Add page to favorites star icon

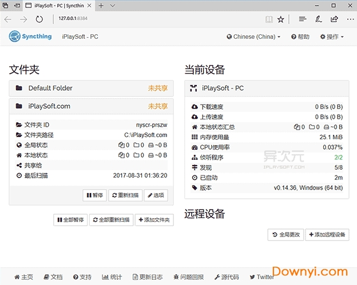[x=280, y=19]
